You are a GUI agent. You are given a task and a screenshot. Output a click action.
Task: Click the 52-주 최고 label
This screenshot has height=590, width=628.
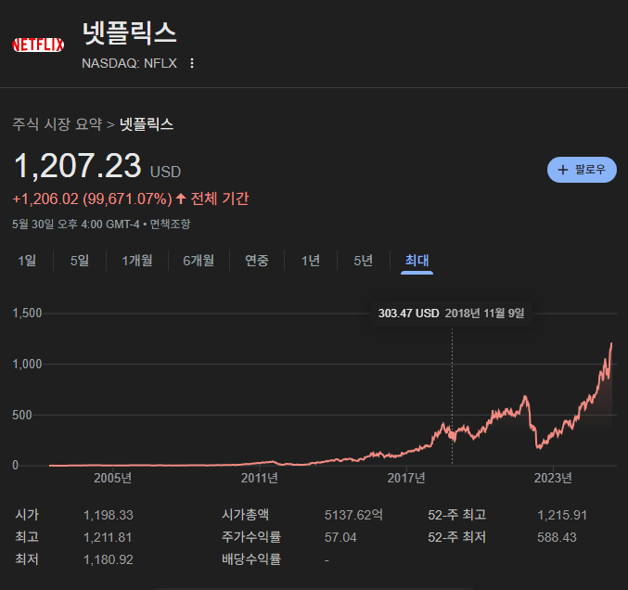click(457, 515)
